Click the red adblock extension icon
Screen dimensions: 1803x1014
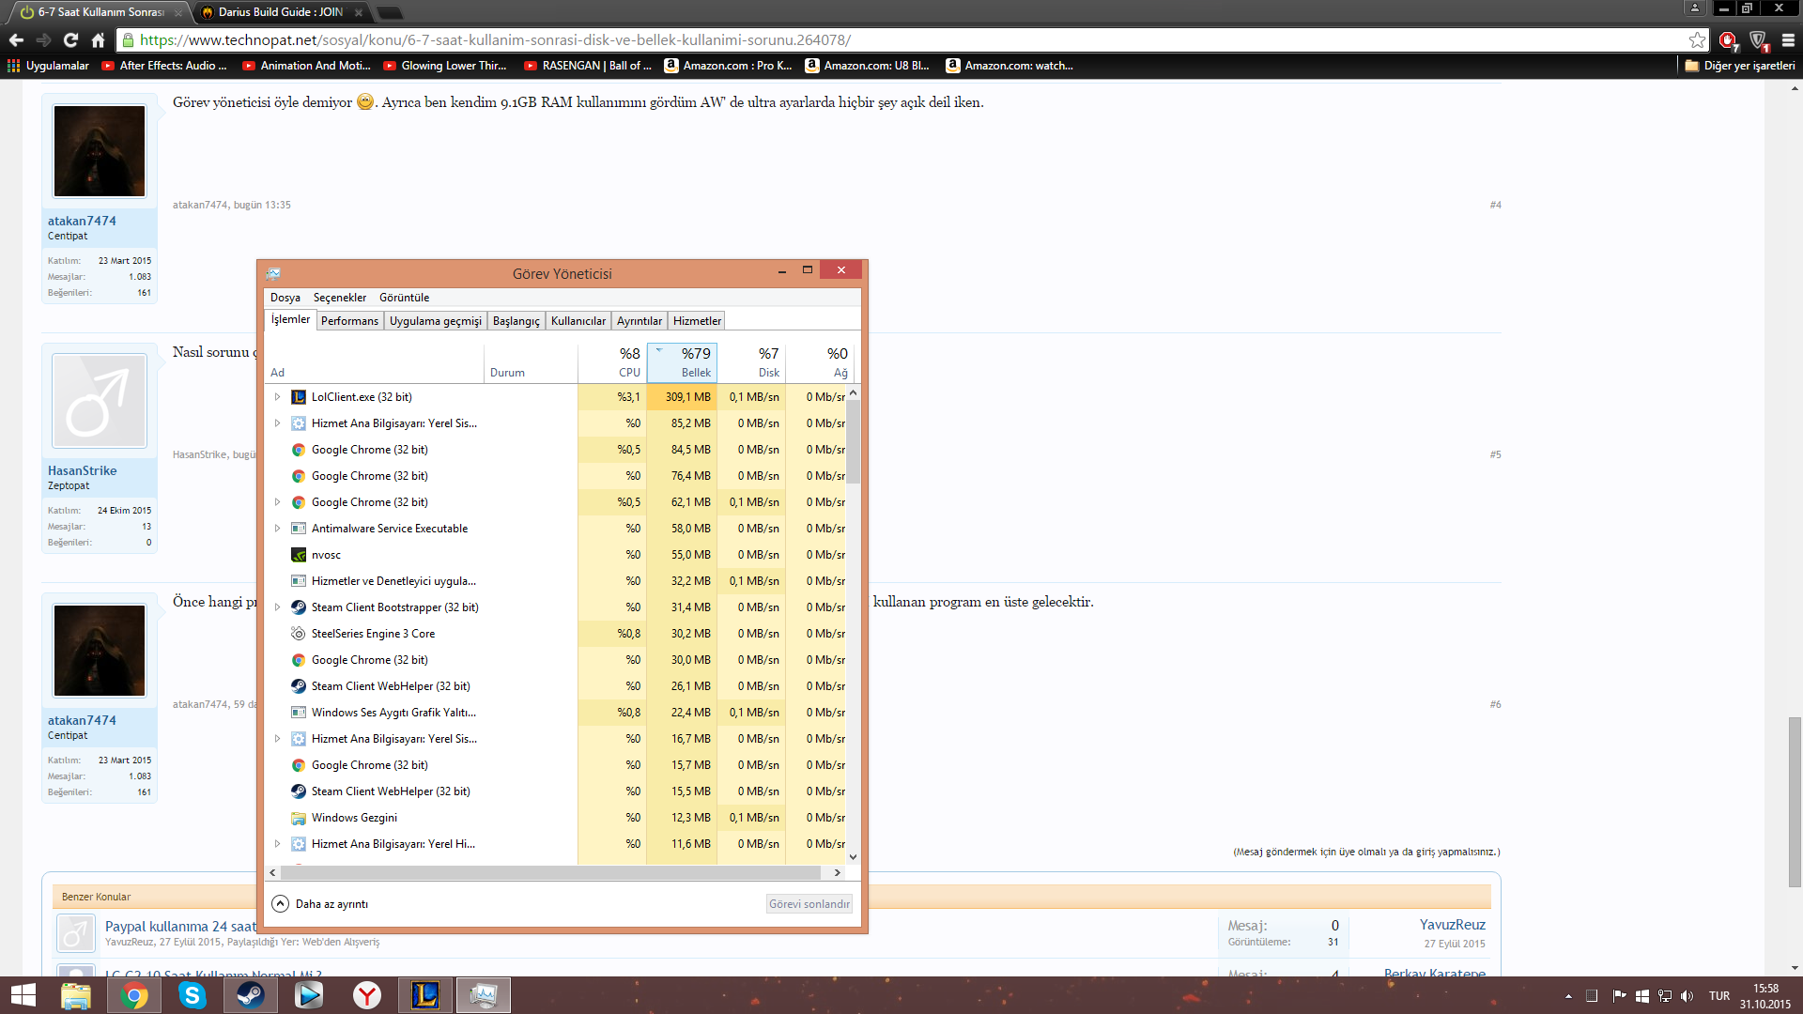pyautogui.click(x=1728, y=40)
